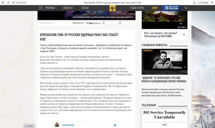
Task: Open the НАШИ ГЕРОИ section
Action: tap(137, 8)
